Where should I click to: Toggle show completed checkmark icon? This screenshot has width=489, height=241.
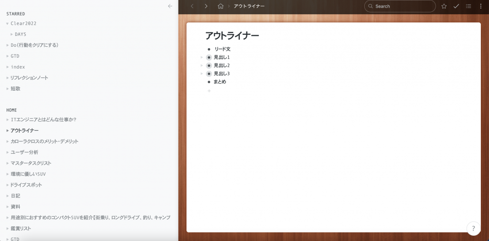coord(456,6)
